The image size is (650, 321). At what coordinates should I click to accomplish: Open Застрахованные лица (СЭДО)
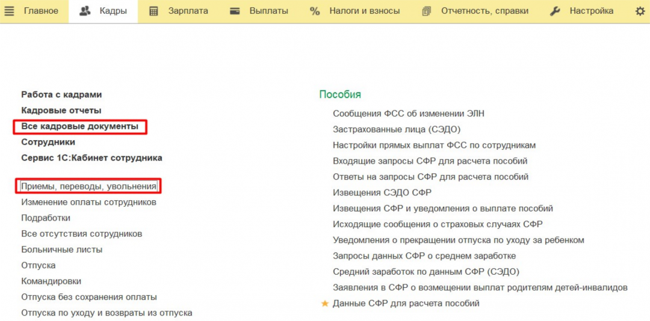(x=397, y=130)
